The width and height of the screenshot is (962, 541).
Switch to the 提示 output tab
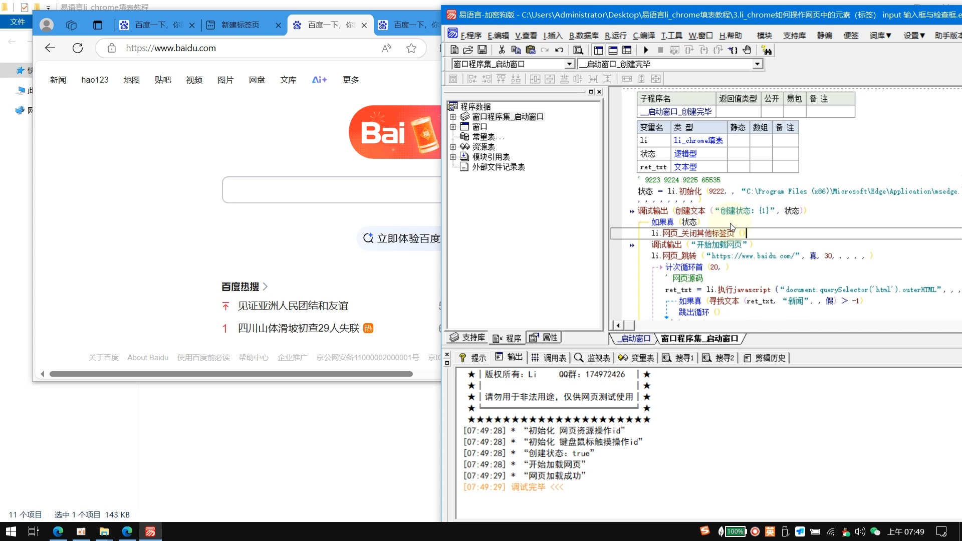tap(472, 358)
